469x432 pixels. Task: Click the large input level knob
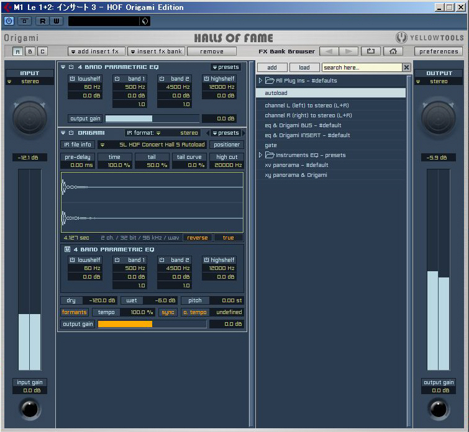[30, 118]
